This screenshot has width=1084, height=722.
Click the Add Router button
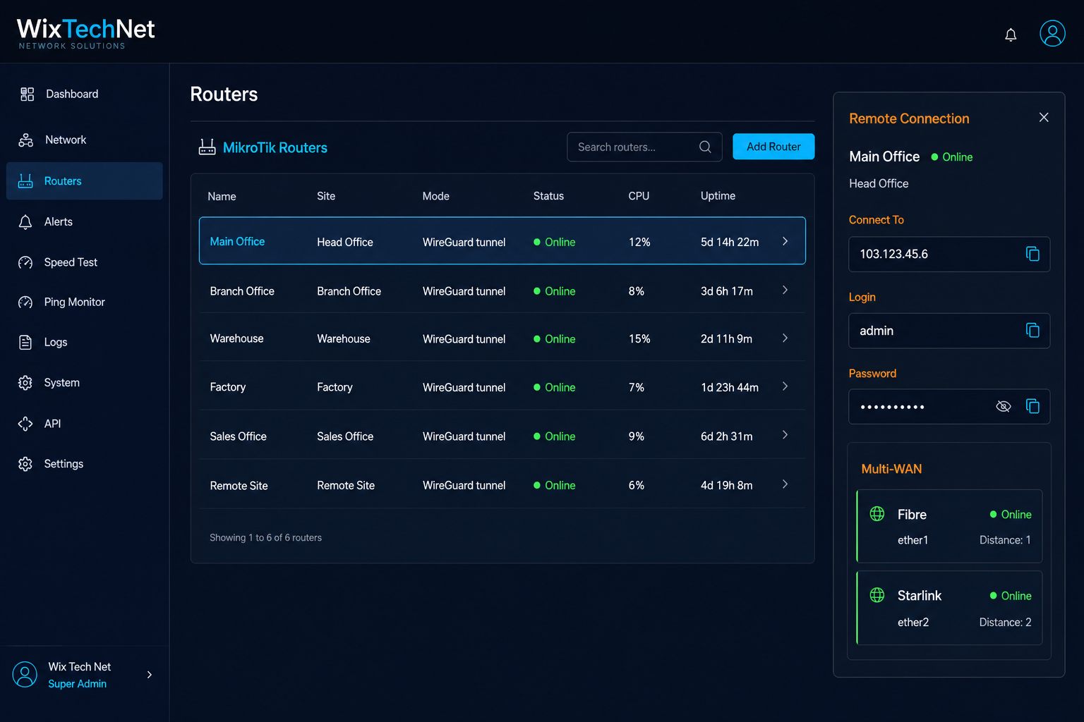[x=773, y=147]
